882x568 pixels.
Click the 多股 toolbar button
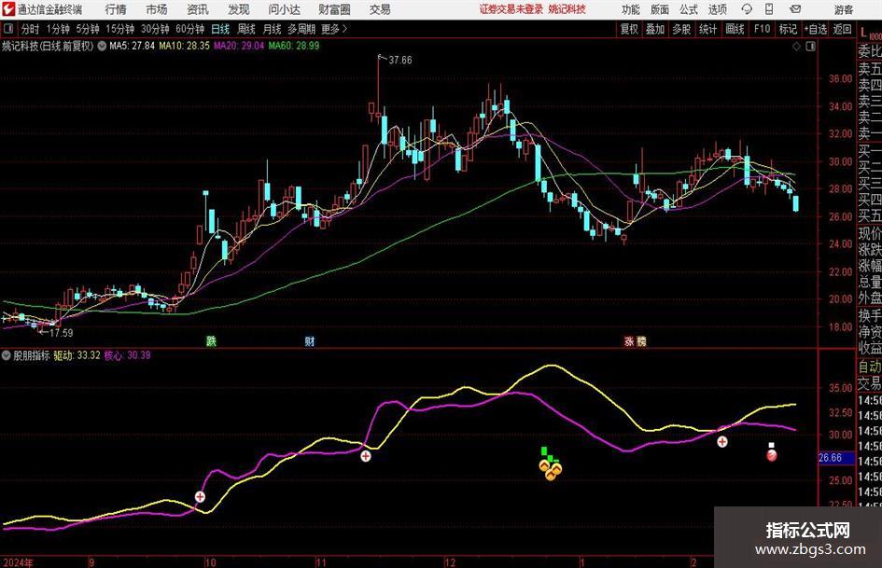pos(681,29)
